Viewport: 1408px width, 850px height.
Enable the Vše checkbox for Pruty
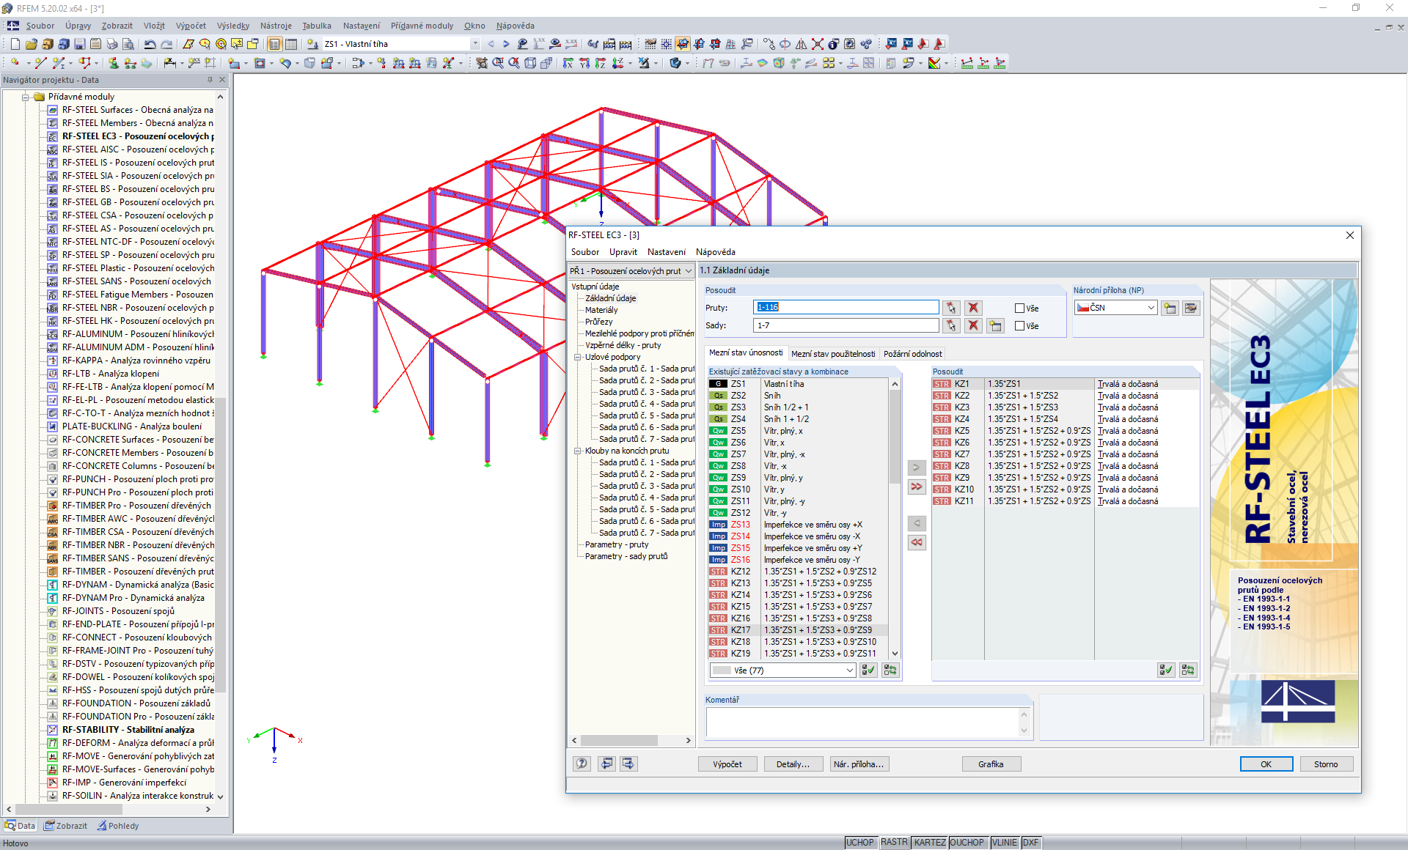pos(1019,308)
